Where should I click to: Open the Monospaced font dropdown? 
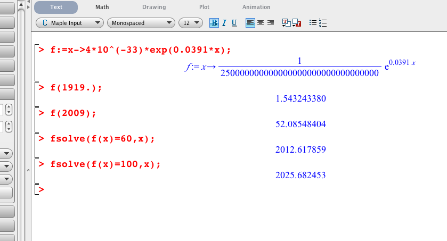[141, 23]
